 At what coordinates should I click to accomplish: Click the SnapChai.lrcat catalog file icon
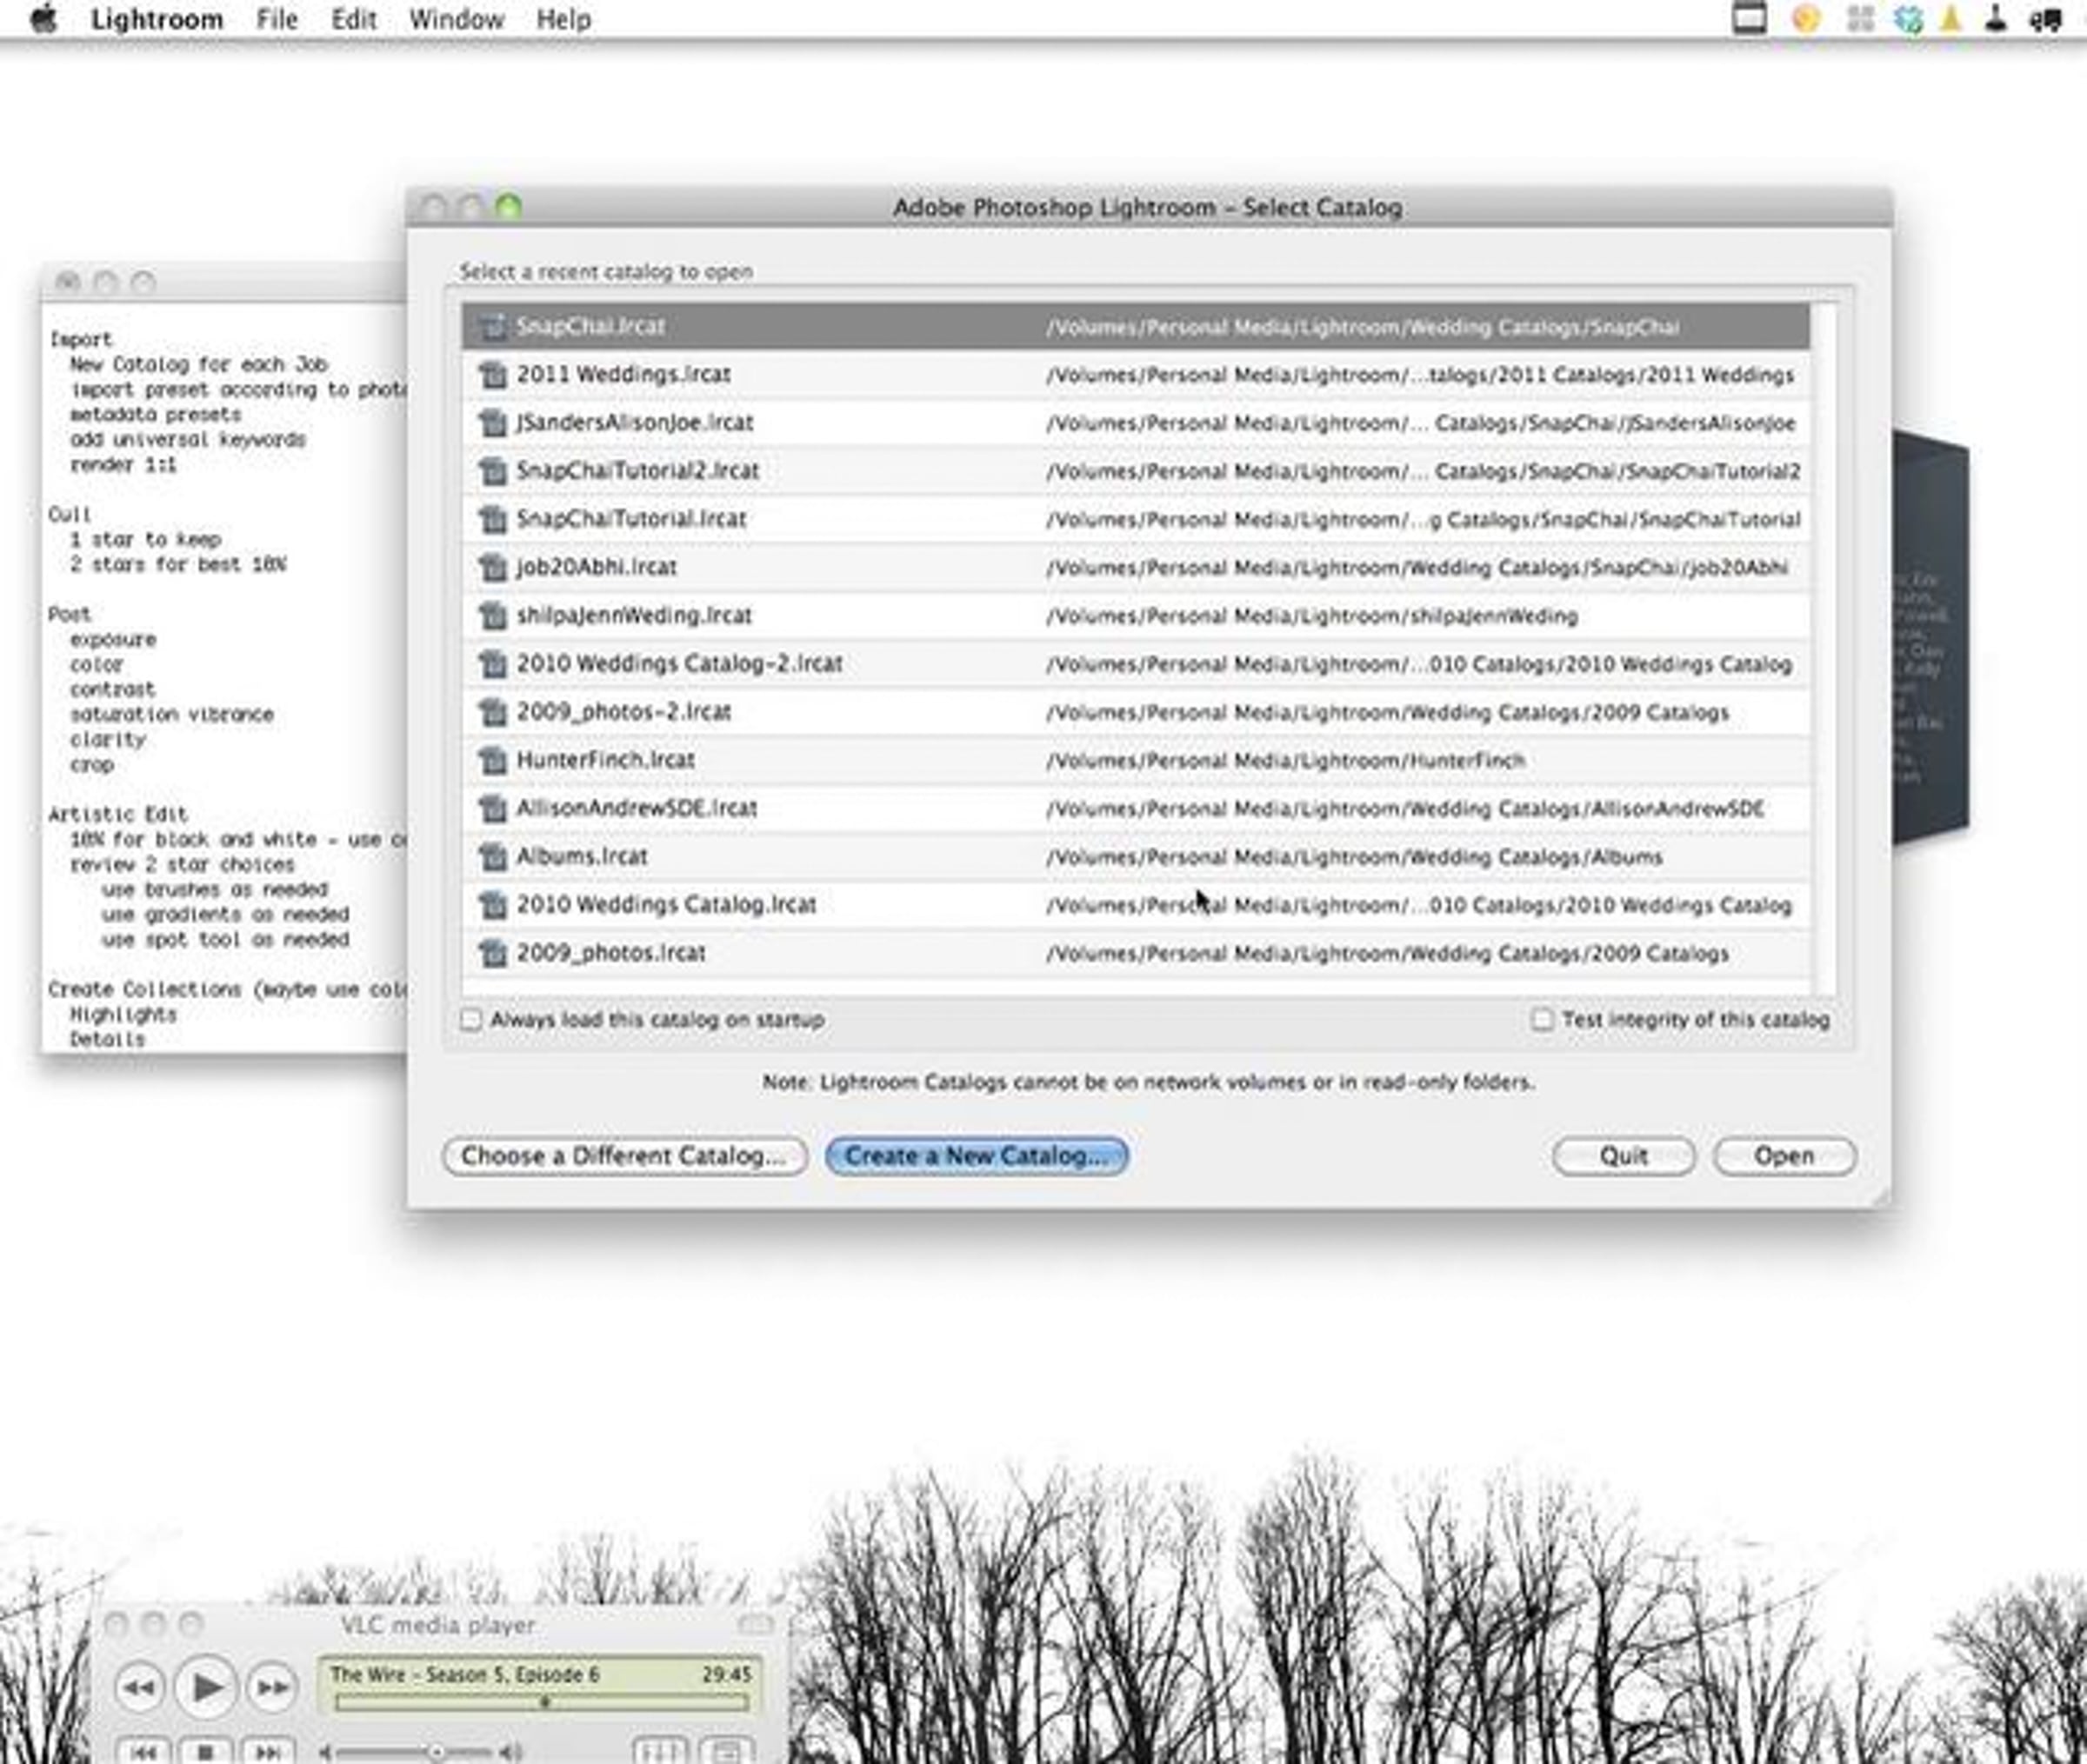(492, 326)
